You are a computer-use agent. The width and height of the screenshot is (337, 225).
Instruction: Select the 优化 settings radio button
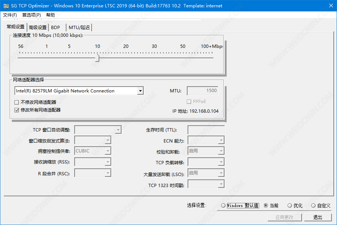pyautogui.click(x=290, y=205)
